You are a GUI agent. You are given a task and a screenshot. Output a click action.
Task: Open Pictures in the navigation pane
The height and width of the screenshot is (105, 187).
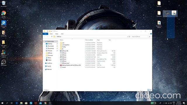pos(50,51)
